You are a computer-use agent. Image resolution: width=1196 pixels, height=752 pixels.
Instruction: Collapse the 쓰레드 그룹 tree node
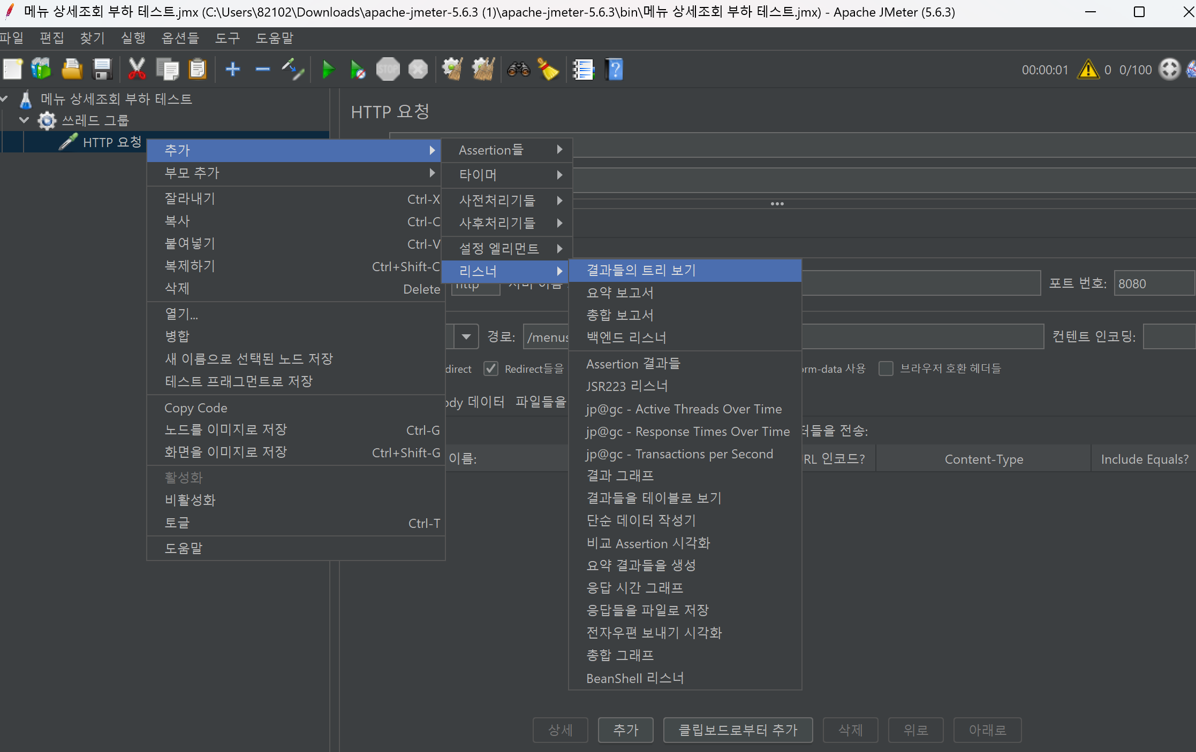(x=24, y=120)
